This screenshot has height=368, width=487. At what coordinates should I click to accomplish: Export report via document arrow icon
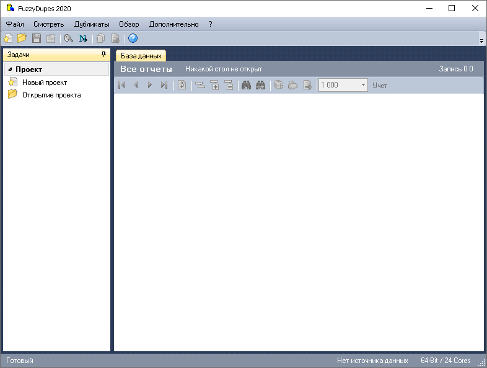tap(307, 85)
